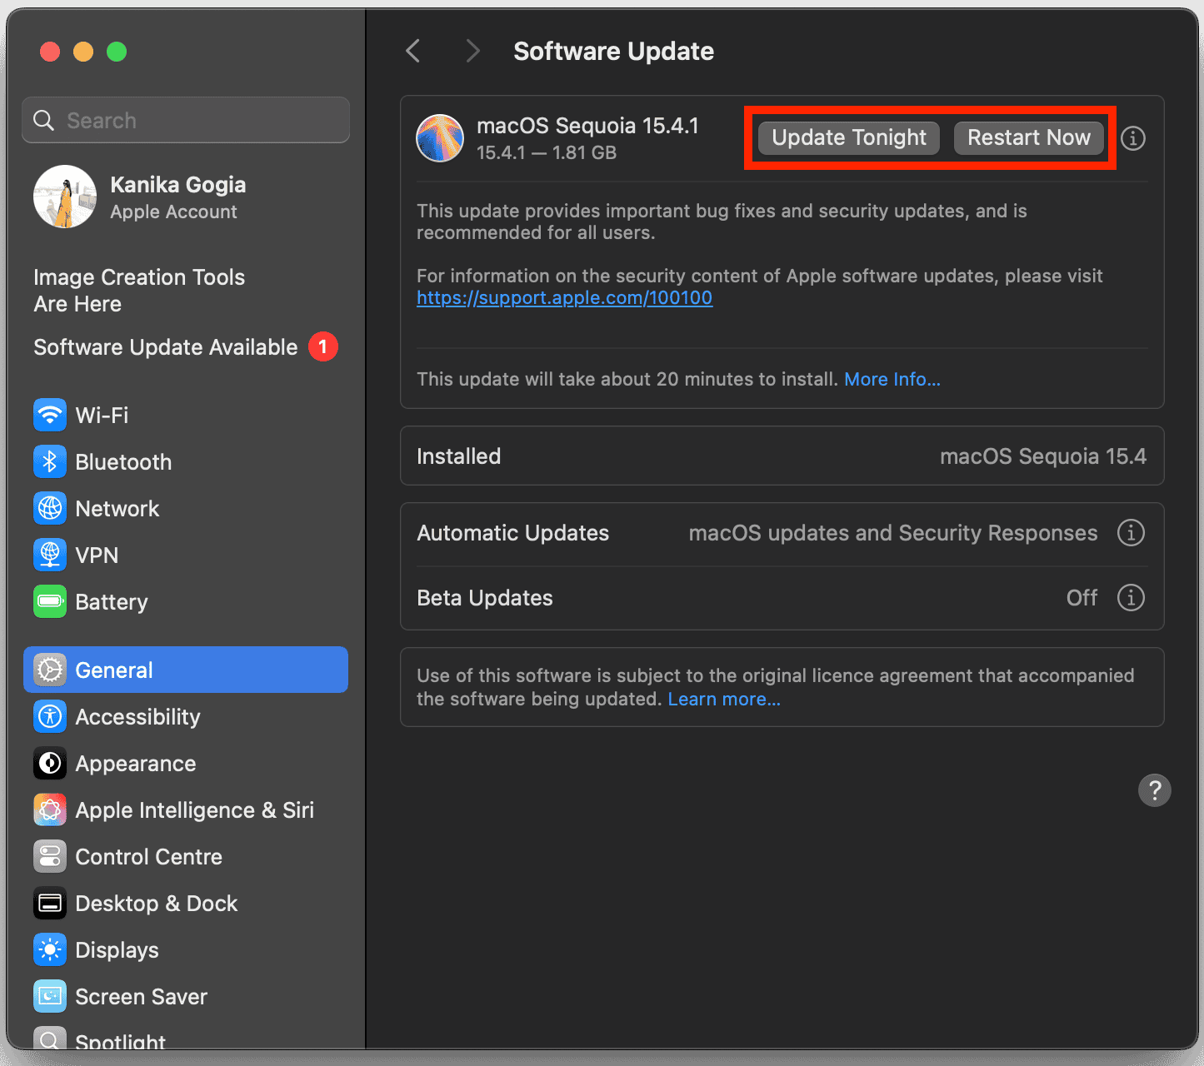
Task: Click the Accessibility sidebar icon
Action: 50,716
